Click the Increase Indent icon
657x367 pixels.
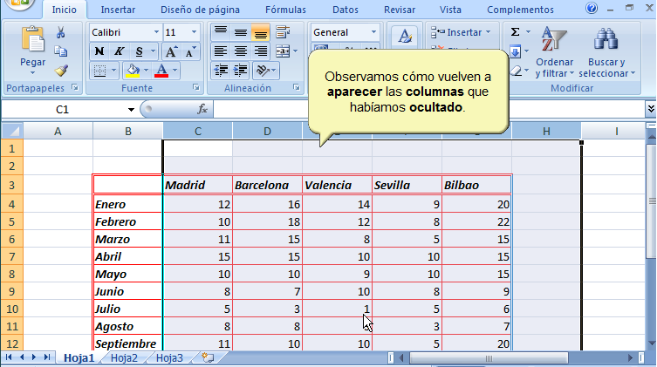[239, 70]
